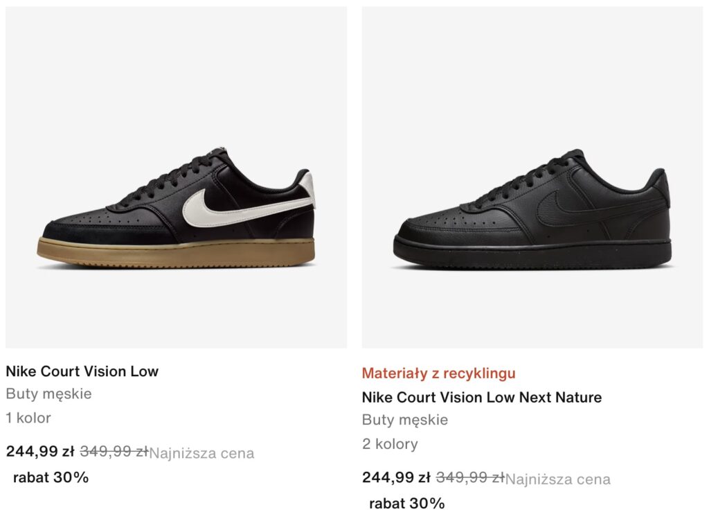The width and height of the screenshot is (709, 521).
Task: Click "rabat 30%" under the Next Nature product
Action: point(406,504)
